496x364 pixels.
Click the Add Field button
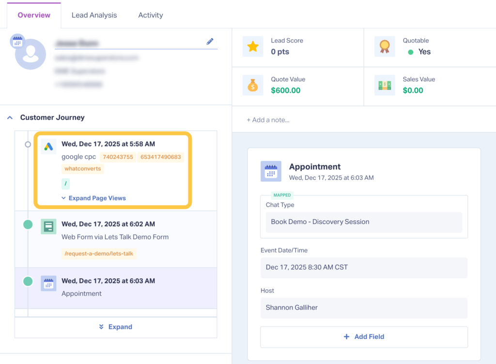click(364, 337)
